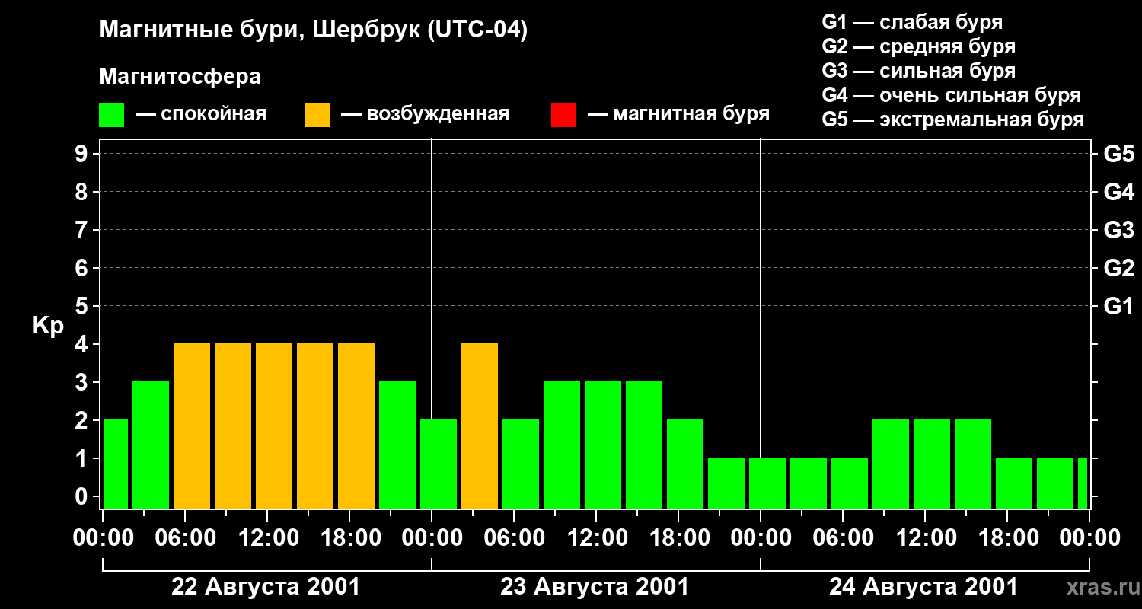Click the G4 label on right axis
The image size is (1142, 609).
tap(1118, 192)
